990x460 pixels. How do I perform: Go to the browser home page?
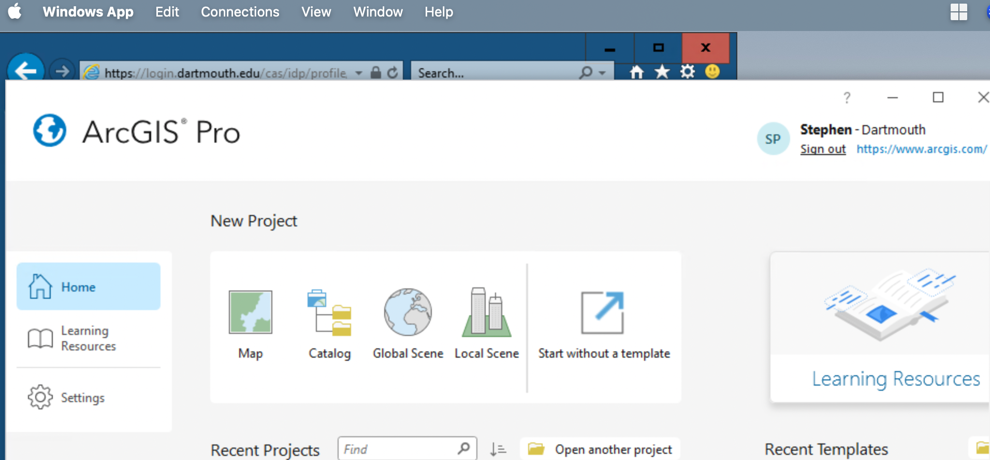coord(637,72)
